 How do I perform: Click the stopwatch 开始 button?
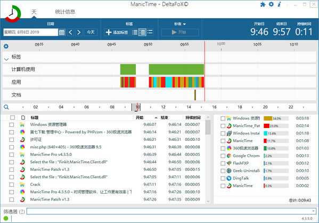coord(180,32)
